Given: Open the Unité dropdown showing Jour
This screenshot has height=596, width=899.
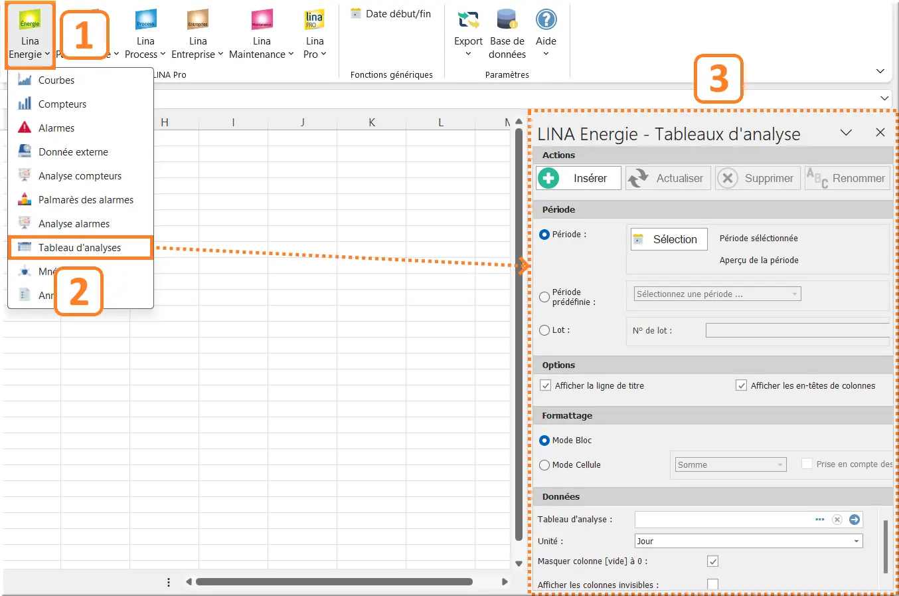Looking at the screenshot, I should [x=749, y=541].
